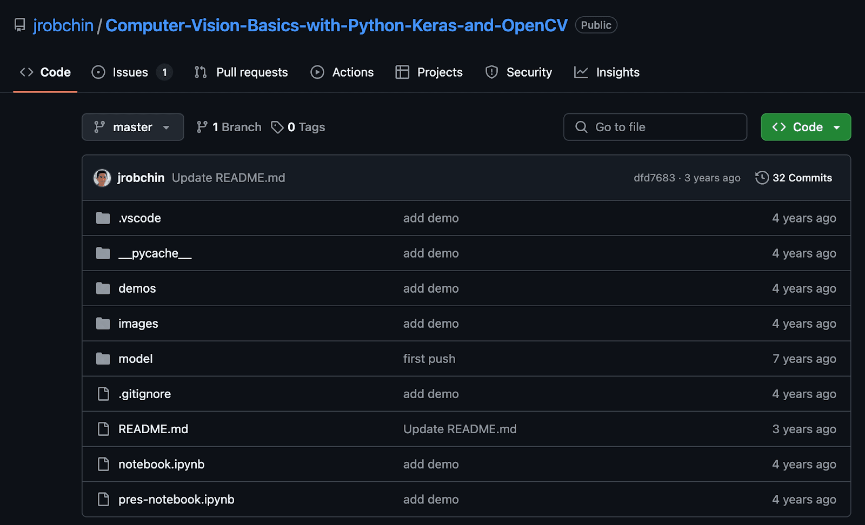
Task: Click the repository book icon beside jrobchin
Action: coord(20,25)
